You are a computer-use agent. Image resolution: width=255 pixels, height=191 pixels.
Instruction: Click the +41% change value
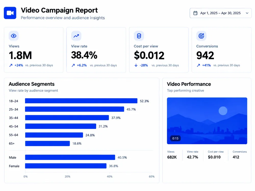[x=206, y=65]
